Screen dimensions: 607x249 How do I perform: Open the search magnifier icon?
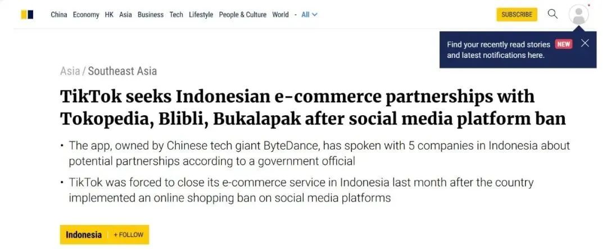click(x=553, y=14)
